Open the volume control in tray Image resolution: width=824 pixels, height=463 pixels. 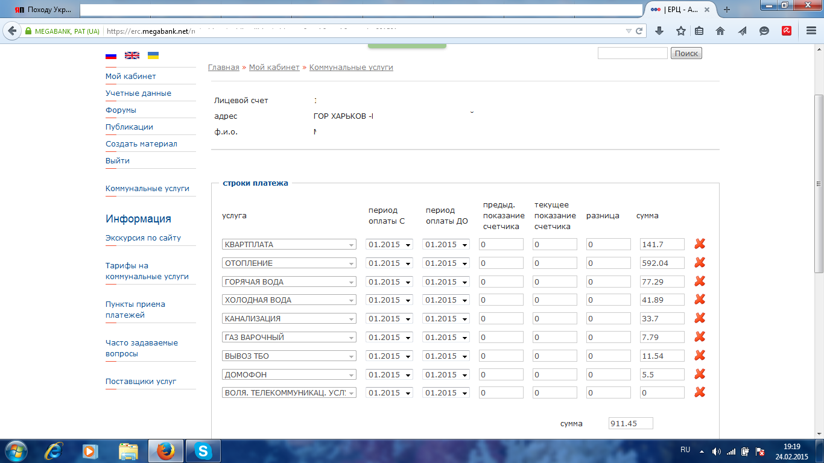click(717, 451)
